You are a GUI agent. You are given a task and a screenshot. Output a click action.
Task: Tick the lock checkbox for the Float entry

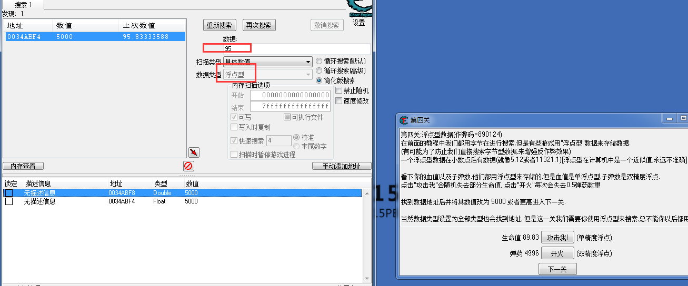[x=9, y=201]
